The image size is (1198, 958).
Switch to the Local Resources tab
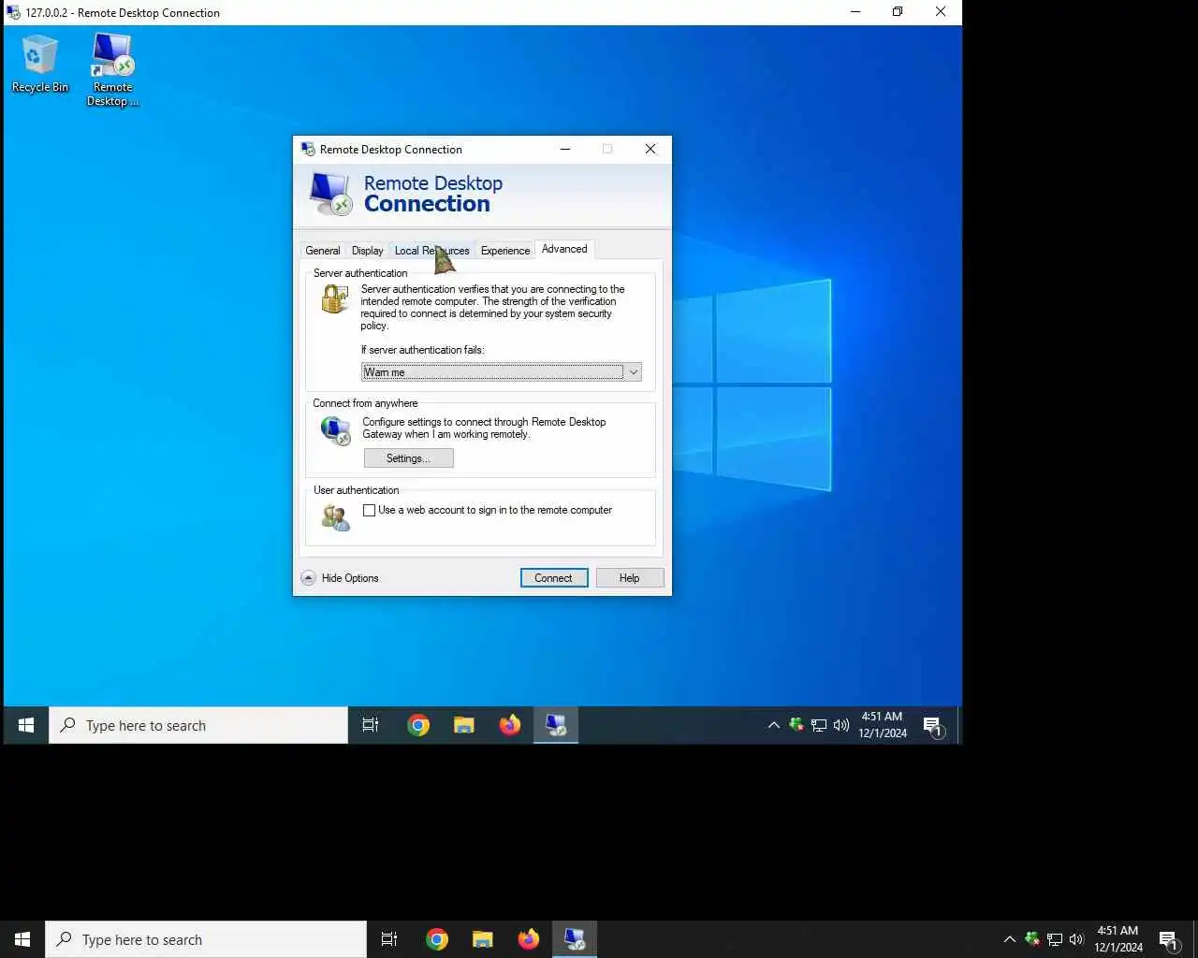[431, 251]
